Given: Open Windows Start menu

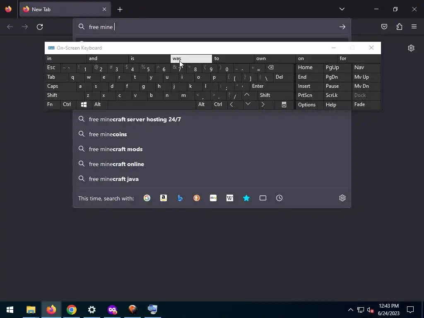Looking at the screenshot, I should [x=10, y=310].
